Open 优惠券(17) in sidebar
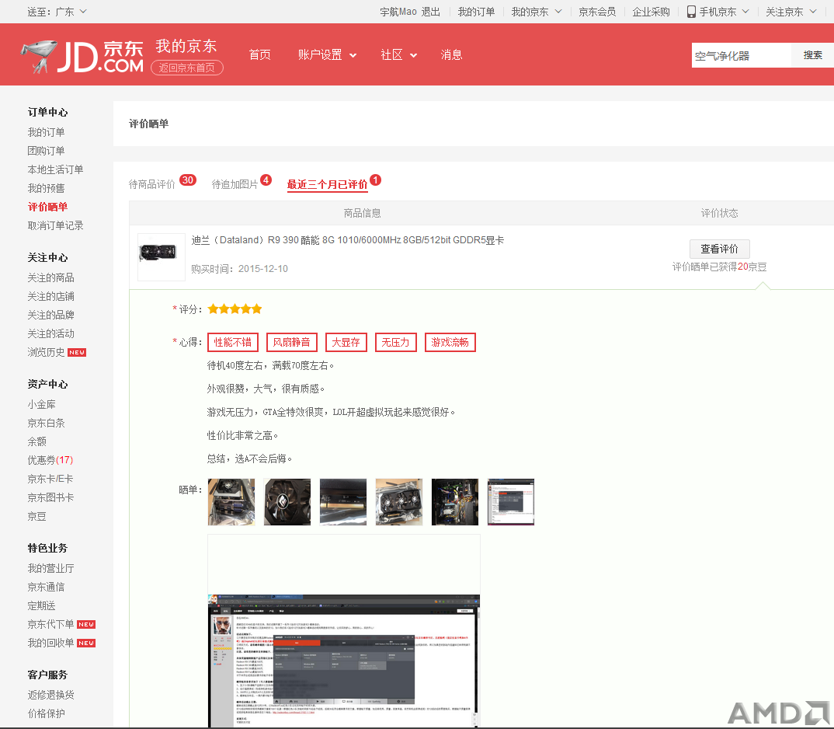Viewport: 834px width, 729px height. pos(50,460)
